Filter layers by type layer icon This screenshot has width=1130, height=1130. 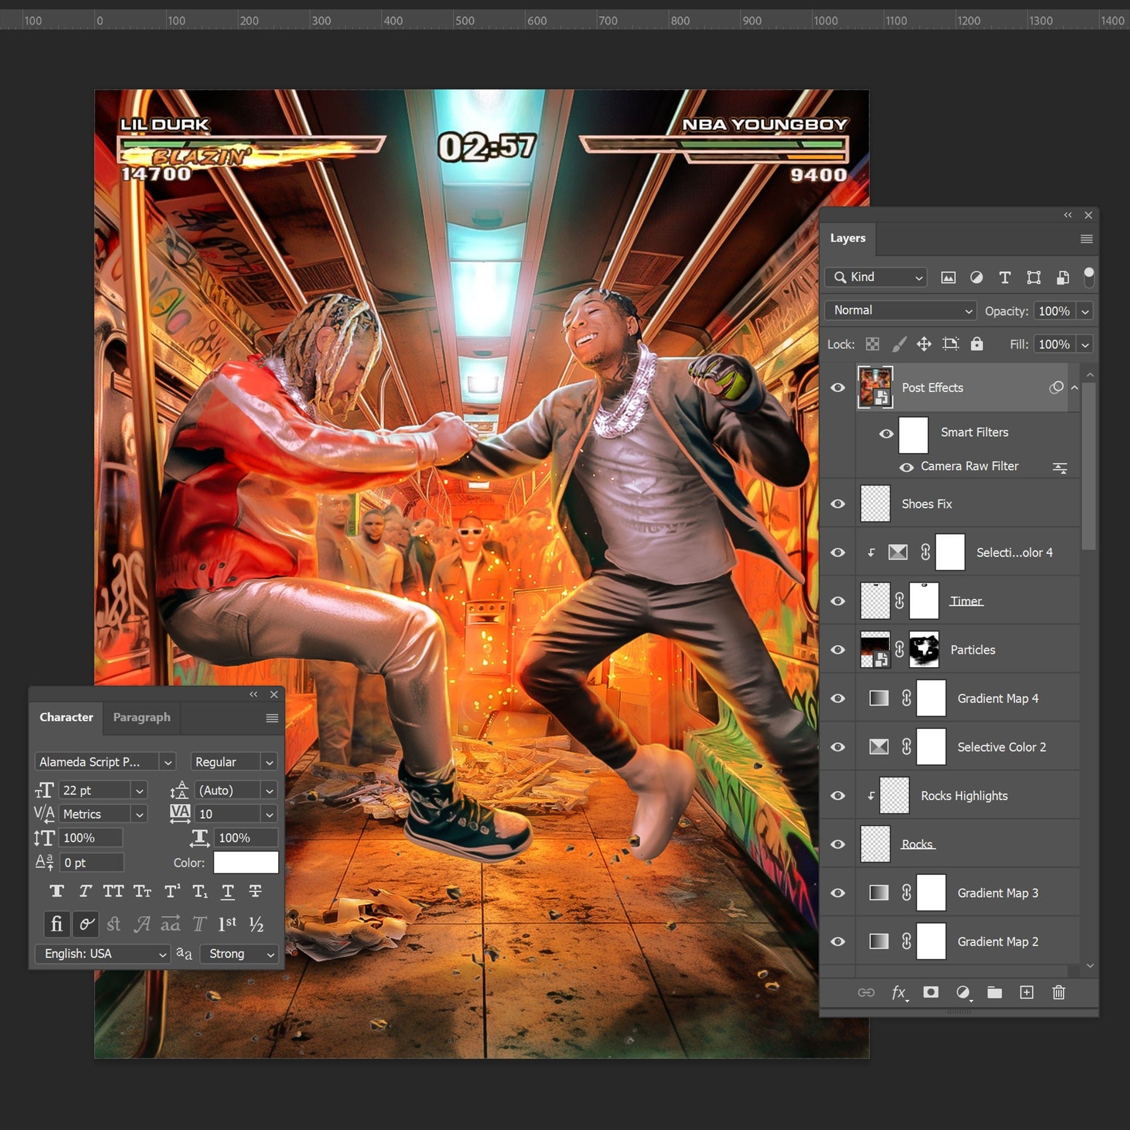point(1005,277)
